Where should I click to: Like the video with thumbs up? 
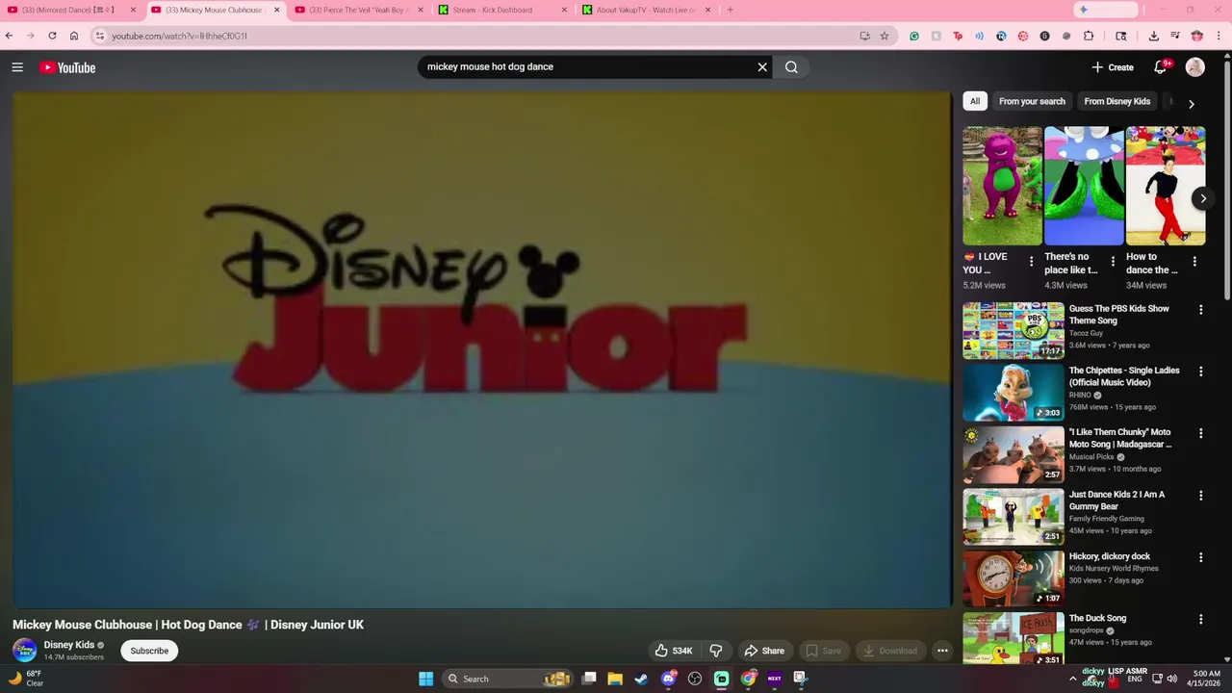(673, 651)
